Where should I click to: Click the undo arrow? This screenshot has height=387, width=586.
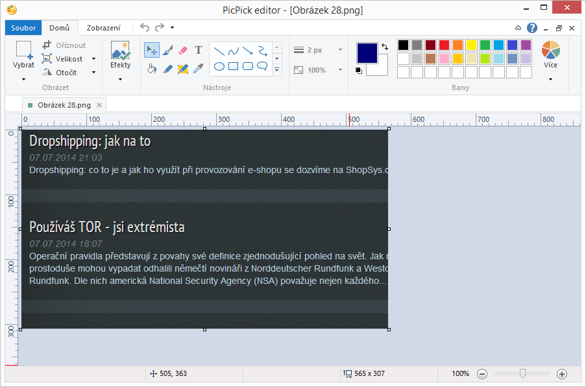[x=144, y=28]
